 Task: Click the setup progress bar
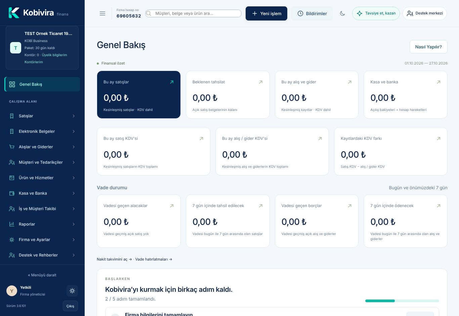click(402, 301)
